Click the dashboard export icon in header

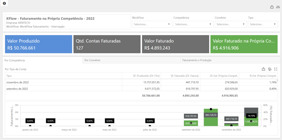[272, 7]
